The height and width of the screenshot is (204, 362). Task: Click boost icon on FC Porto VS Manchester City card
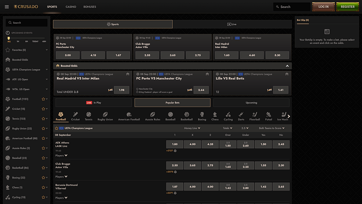click(207, 74)
